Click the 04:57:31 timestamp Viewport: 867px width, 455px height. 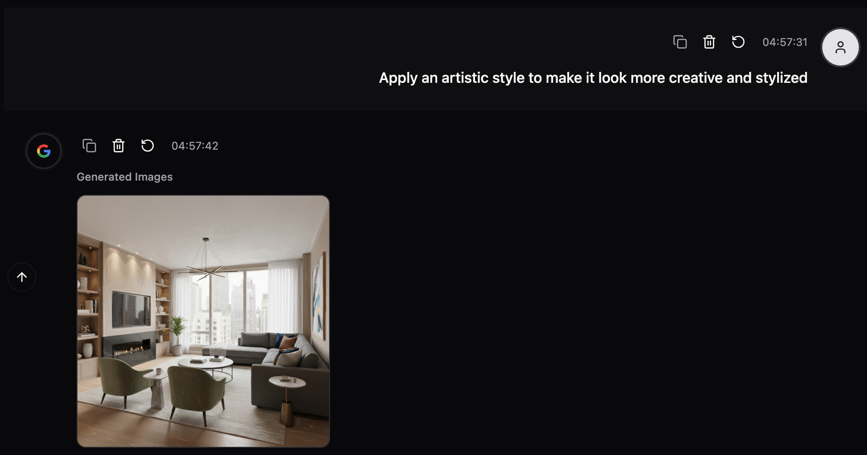tap(784, 42)
